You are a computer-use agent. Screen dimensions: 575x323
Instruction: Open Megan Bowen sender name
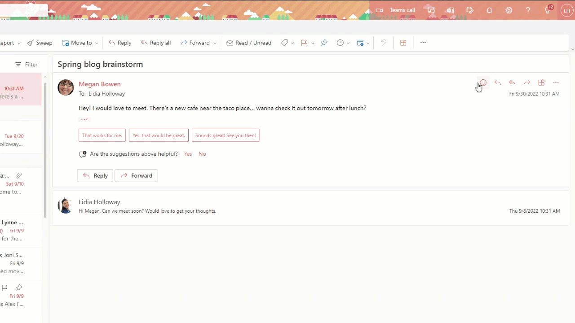click(x=100, y=84)
